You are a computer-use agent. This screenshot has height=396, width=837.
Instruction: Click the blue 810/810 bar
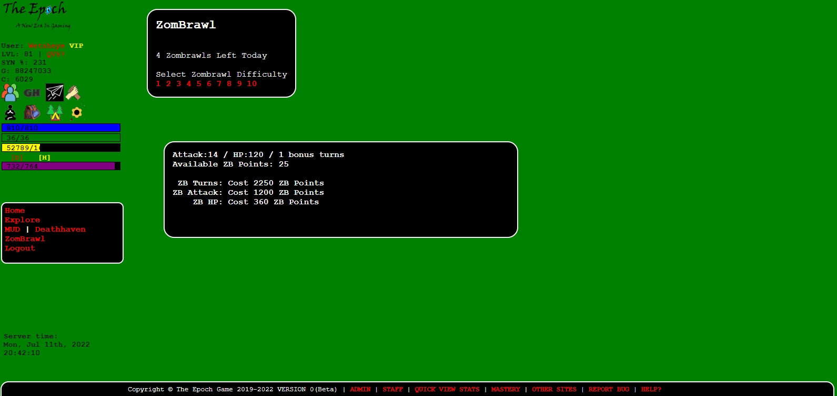click(61, 128)
